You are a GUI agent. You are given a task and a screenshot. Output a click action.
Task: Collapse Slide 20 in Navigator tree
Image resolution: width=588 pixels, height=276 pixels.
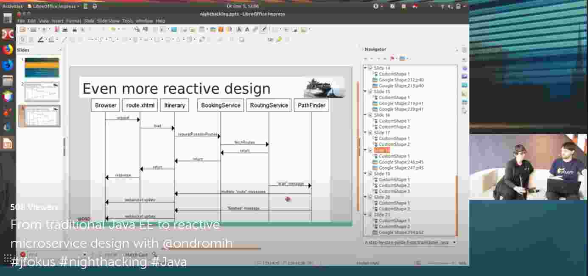click(x=365, y=197)
